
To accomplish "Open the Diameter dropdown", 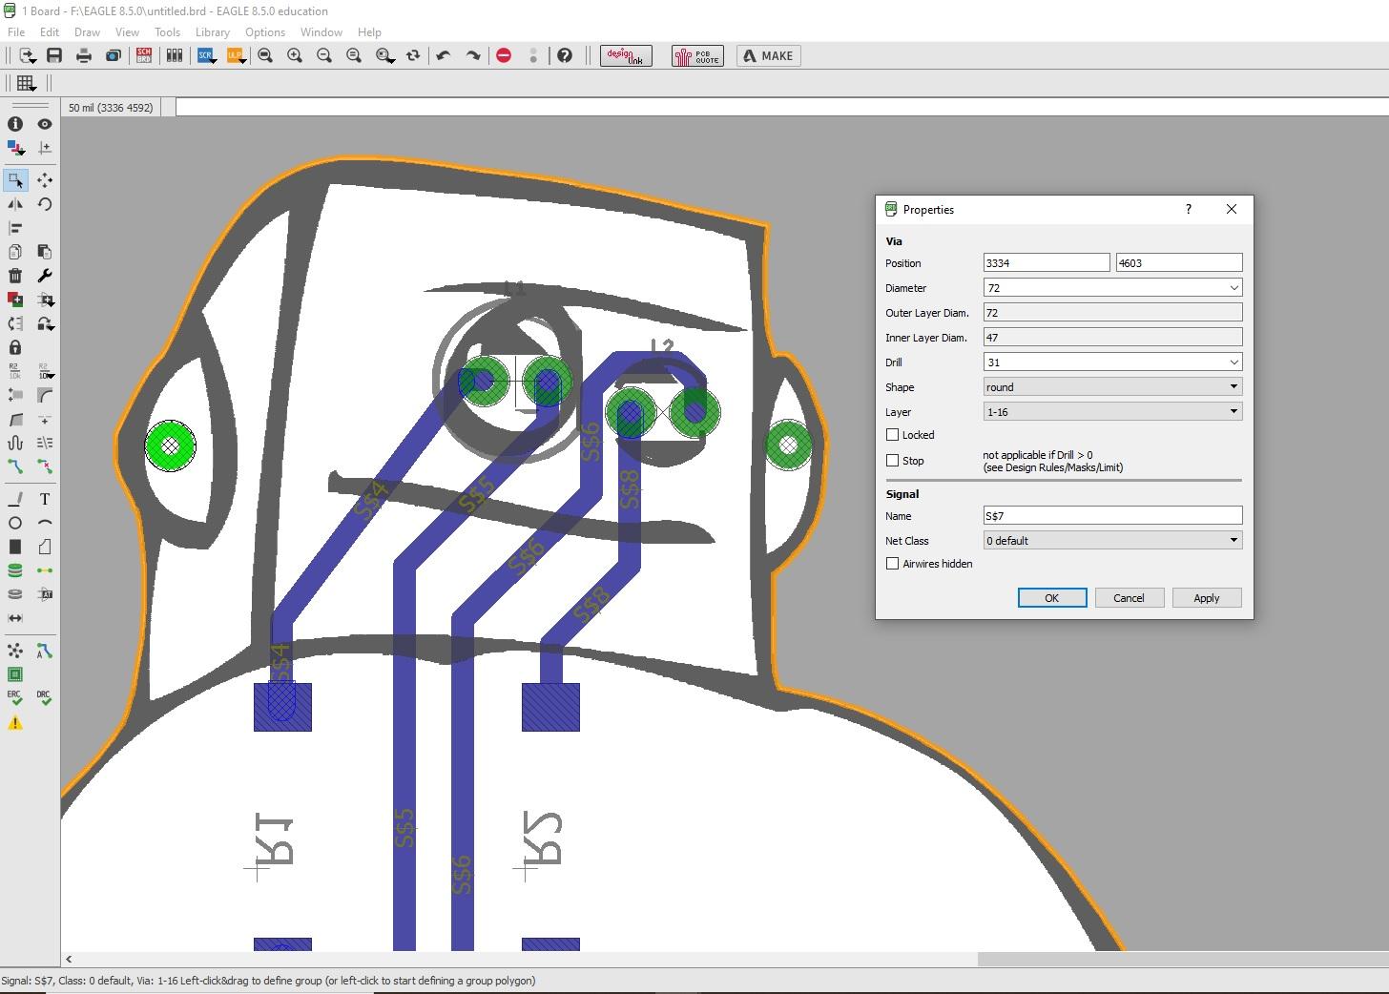I will click(x=1234, y=288).
